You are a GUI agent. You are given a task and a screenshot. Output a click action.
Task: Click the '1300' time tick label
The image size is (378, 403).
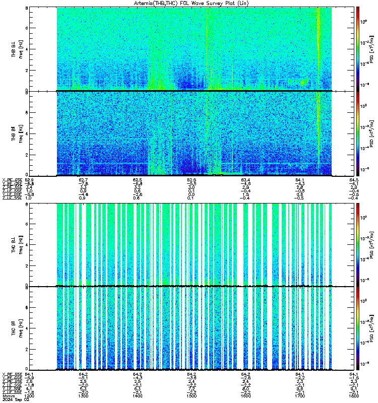tap(83, 396)
